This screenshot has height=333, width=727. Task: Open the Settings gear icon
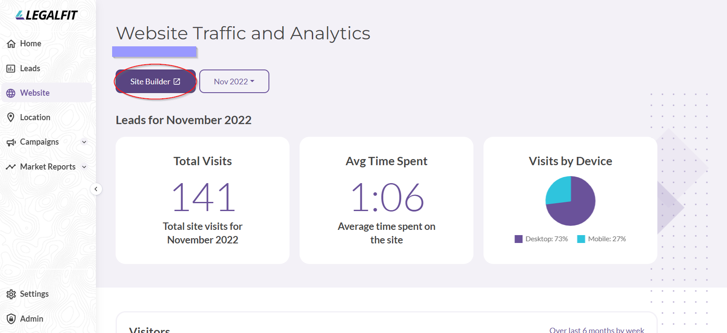11,294
